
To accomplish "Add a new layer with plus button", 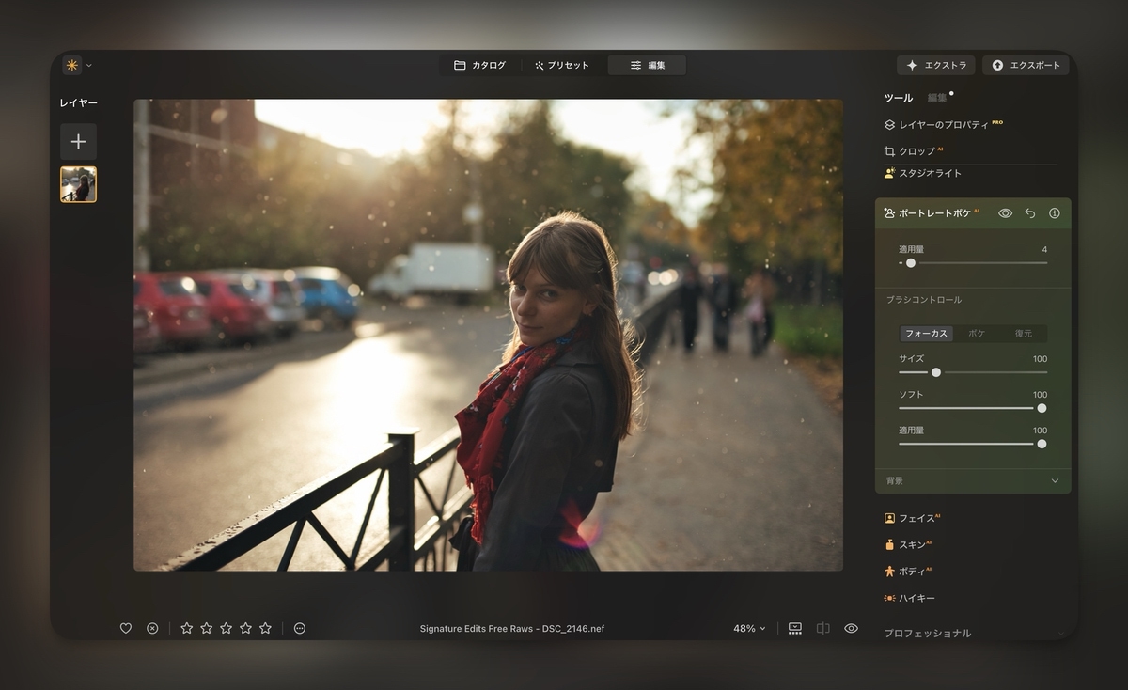I will coord(79,141).
